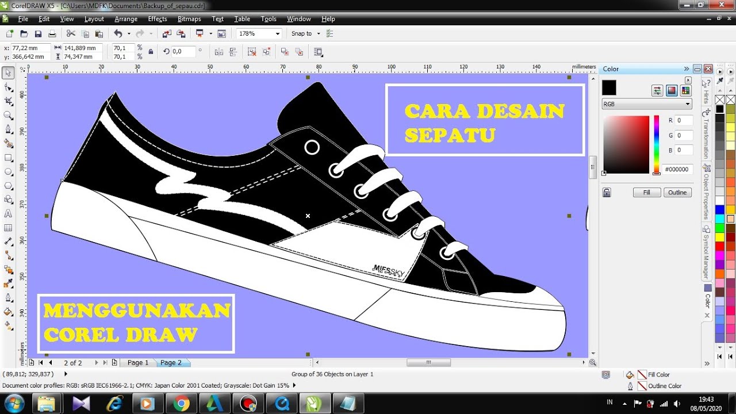Pick a color in the saturation square
Screen dimensions: 736x414
click(x=626, y=145)
